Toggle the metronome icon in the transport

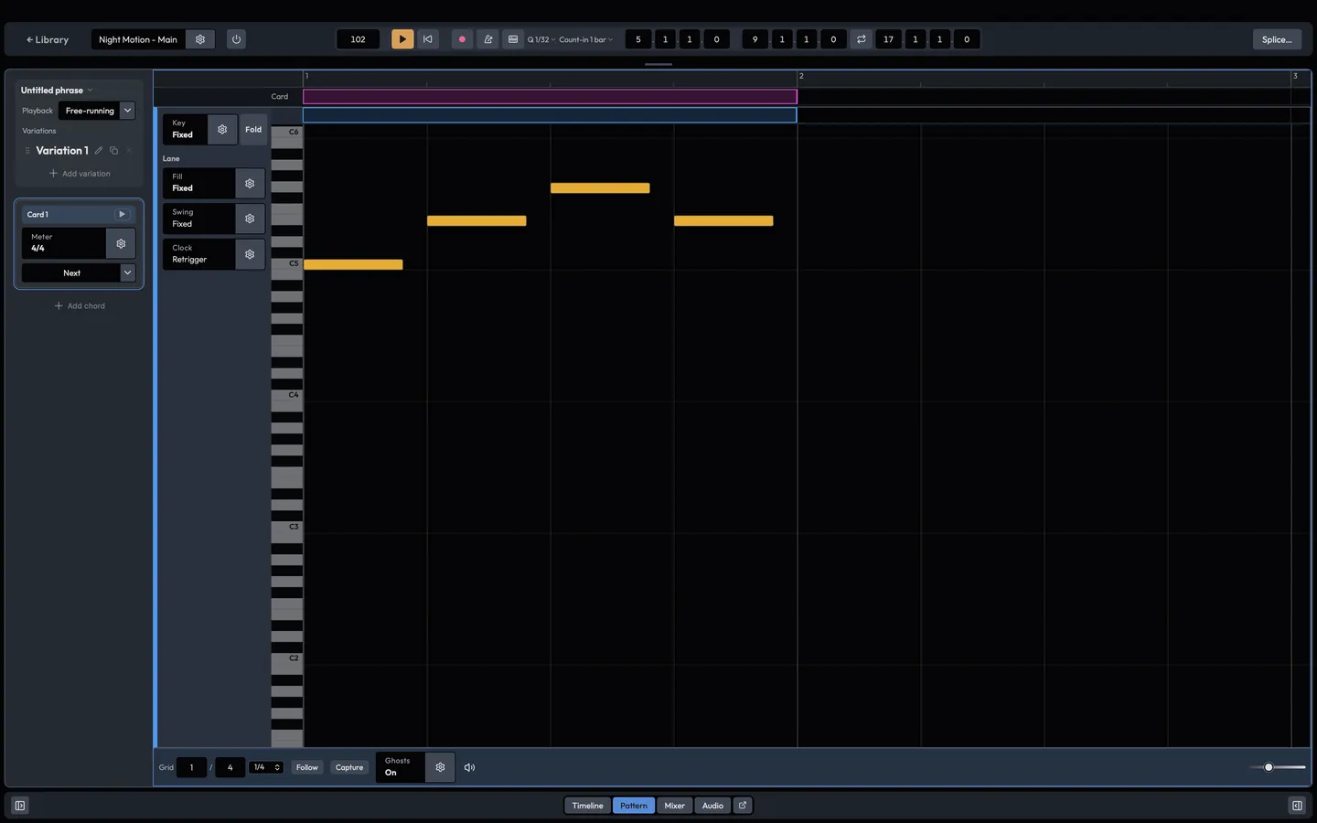487,39
